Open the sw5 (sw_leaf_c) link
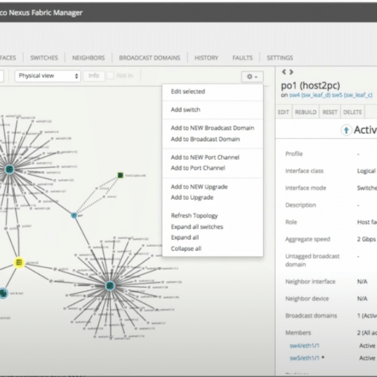 click(352, 95)
